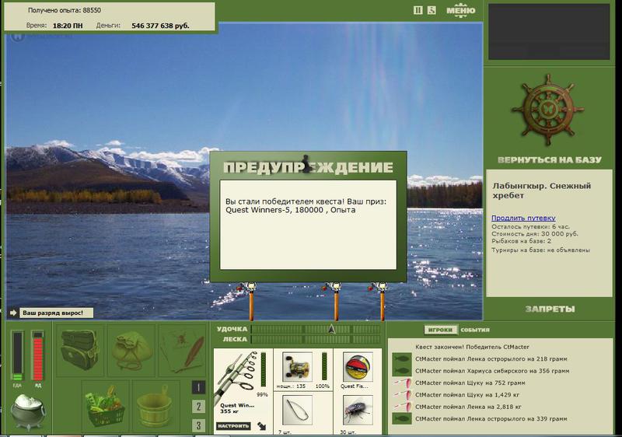Select the hook thumbnail

click(x=298, y=411)
